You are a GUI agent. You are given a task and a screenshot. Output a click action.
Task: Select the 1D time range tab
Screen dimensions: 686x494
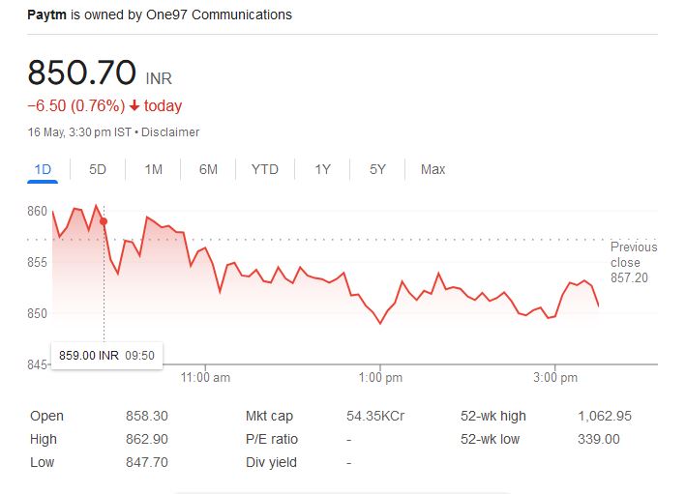[x=43, y=169]
